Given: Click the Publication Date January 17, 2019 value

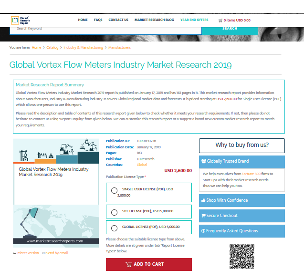Looking at the screenshot, I should [x=149, y=147].
